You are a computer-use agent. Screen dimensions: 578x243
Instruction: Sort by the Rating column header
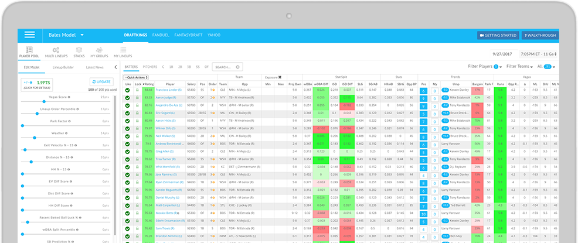[148, 84]
